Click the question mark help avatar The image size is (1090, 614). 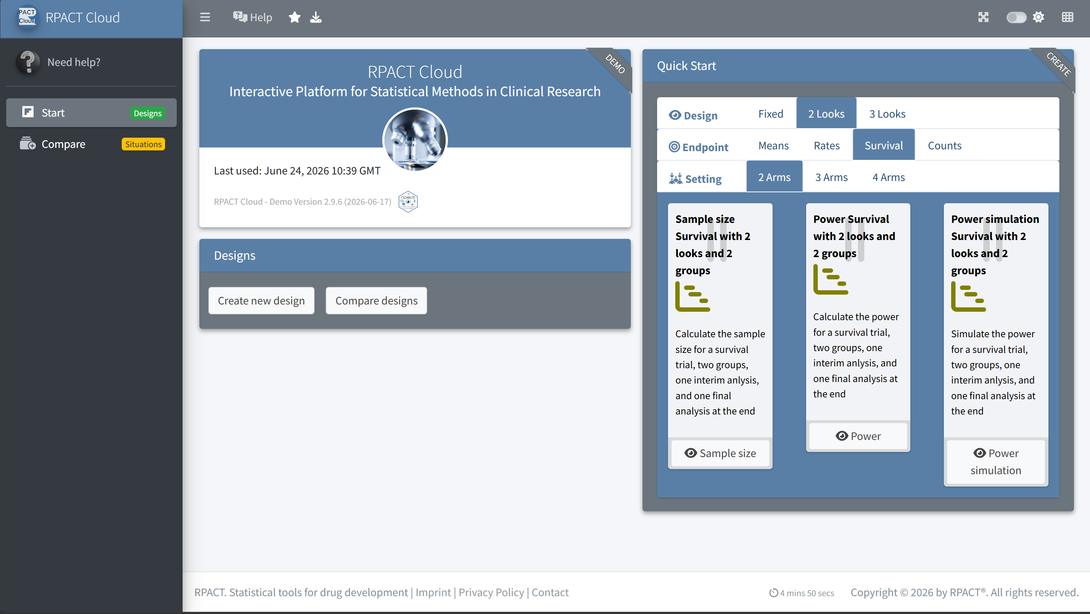(x=28, y=62)
